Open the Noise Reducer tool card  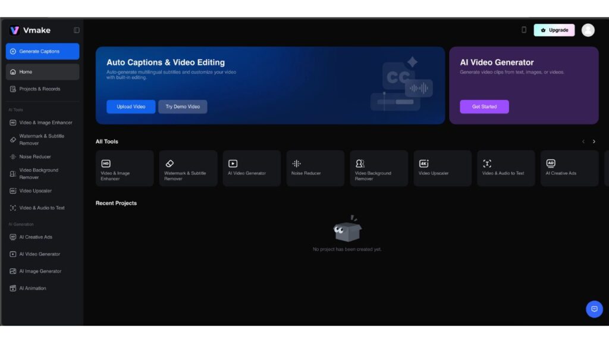315,169
